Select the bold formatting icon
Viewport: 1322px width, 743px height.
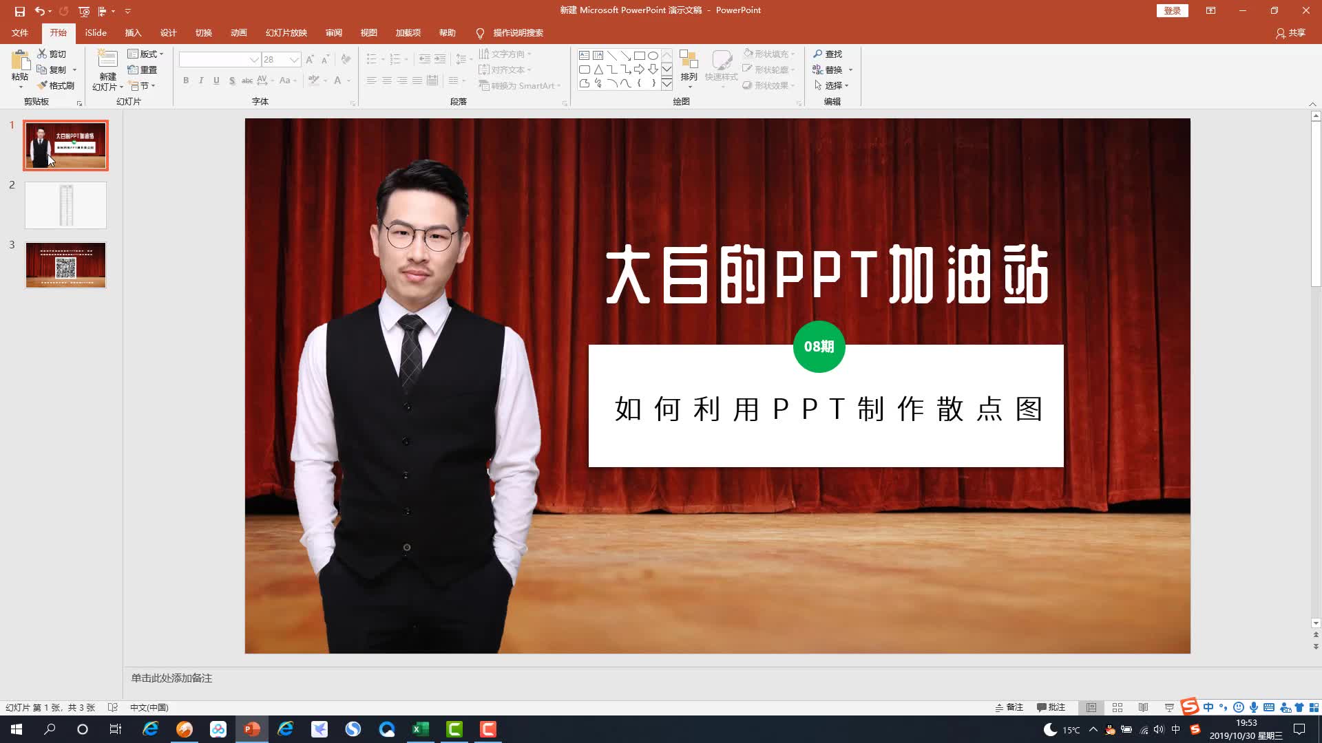coord(185,80)
